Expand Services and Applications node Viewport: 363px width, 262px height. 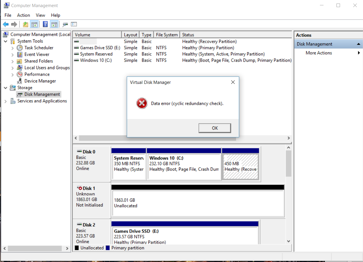pyautogui.click(x=6, y=101)
